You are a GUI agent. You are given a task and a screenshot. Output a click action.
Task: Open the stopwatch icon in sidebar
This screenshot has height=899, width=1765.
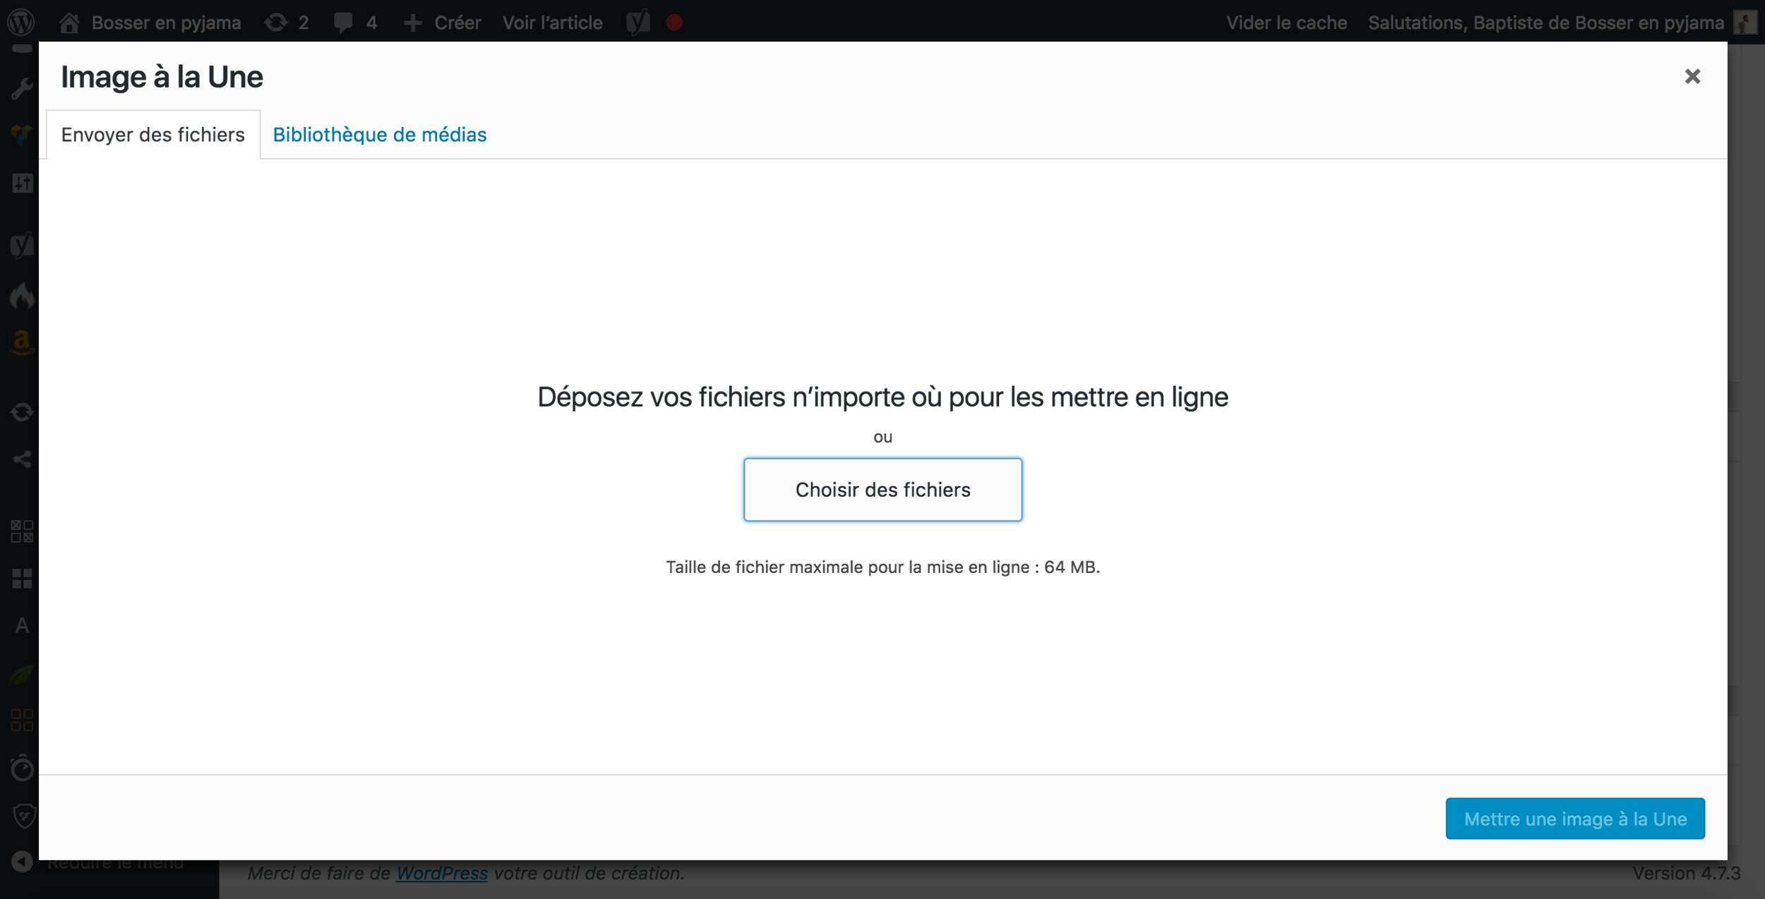point(22,768)
